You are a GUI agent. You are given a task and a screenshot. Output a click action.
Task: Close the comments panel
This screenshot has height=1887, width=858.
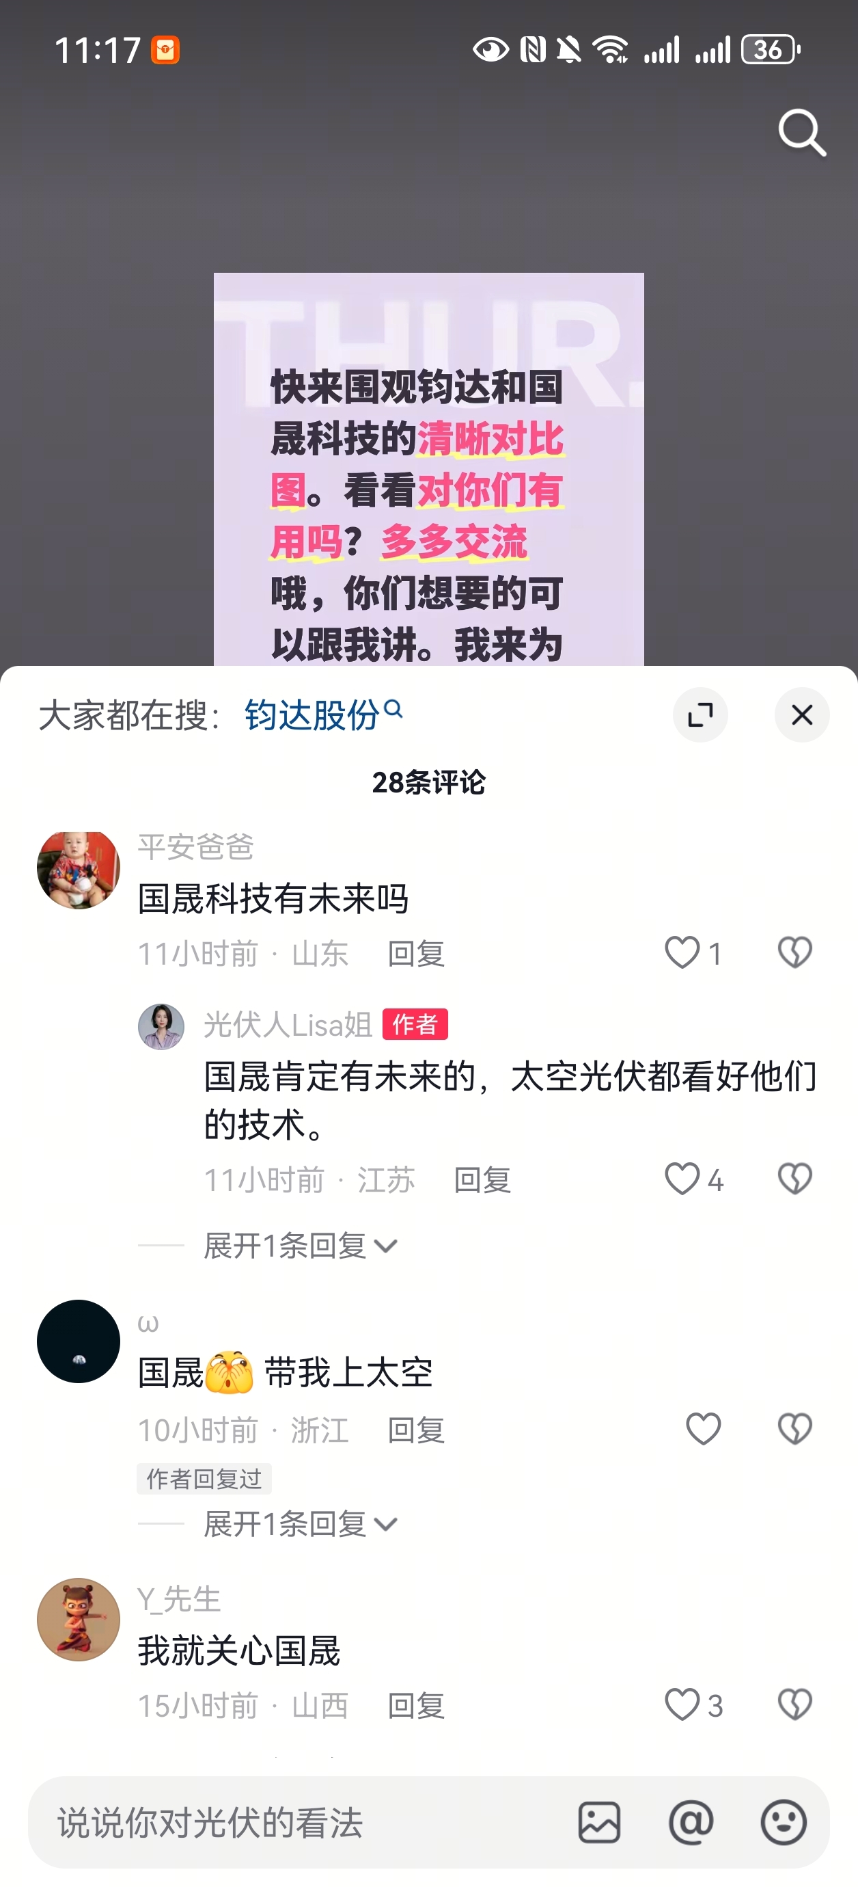click(x=801, y=715)
